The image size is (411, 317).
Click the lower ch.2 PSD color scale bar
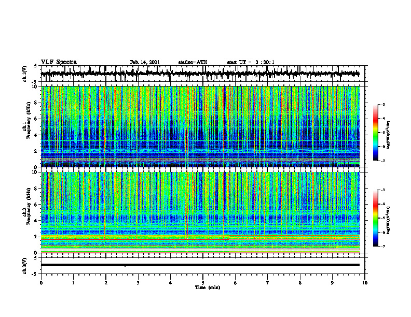[x=376, y=218]
